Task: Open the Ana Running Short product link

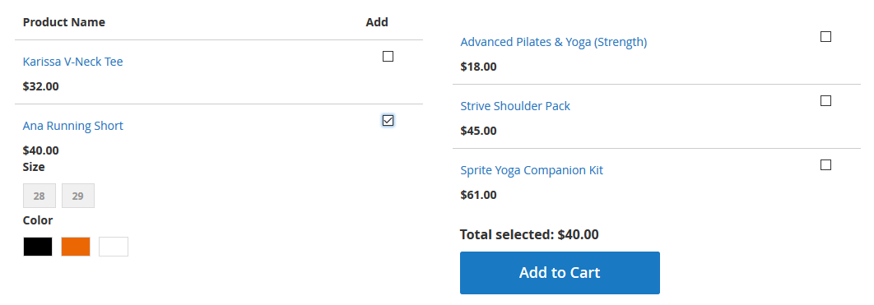Action: (73, 126)
